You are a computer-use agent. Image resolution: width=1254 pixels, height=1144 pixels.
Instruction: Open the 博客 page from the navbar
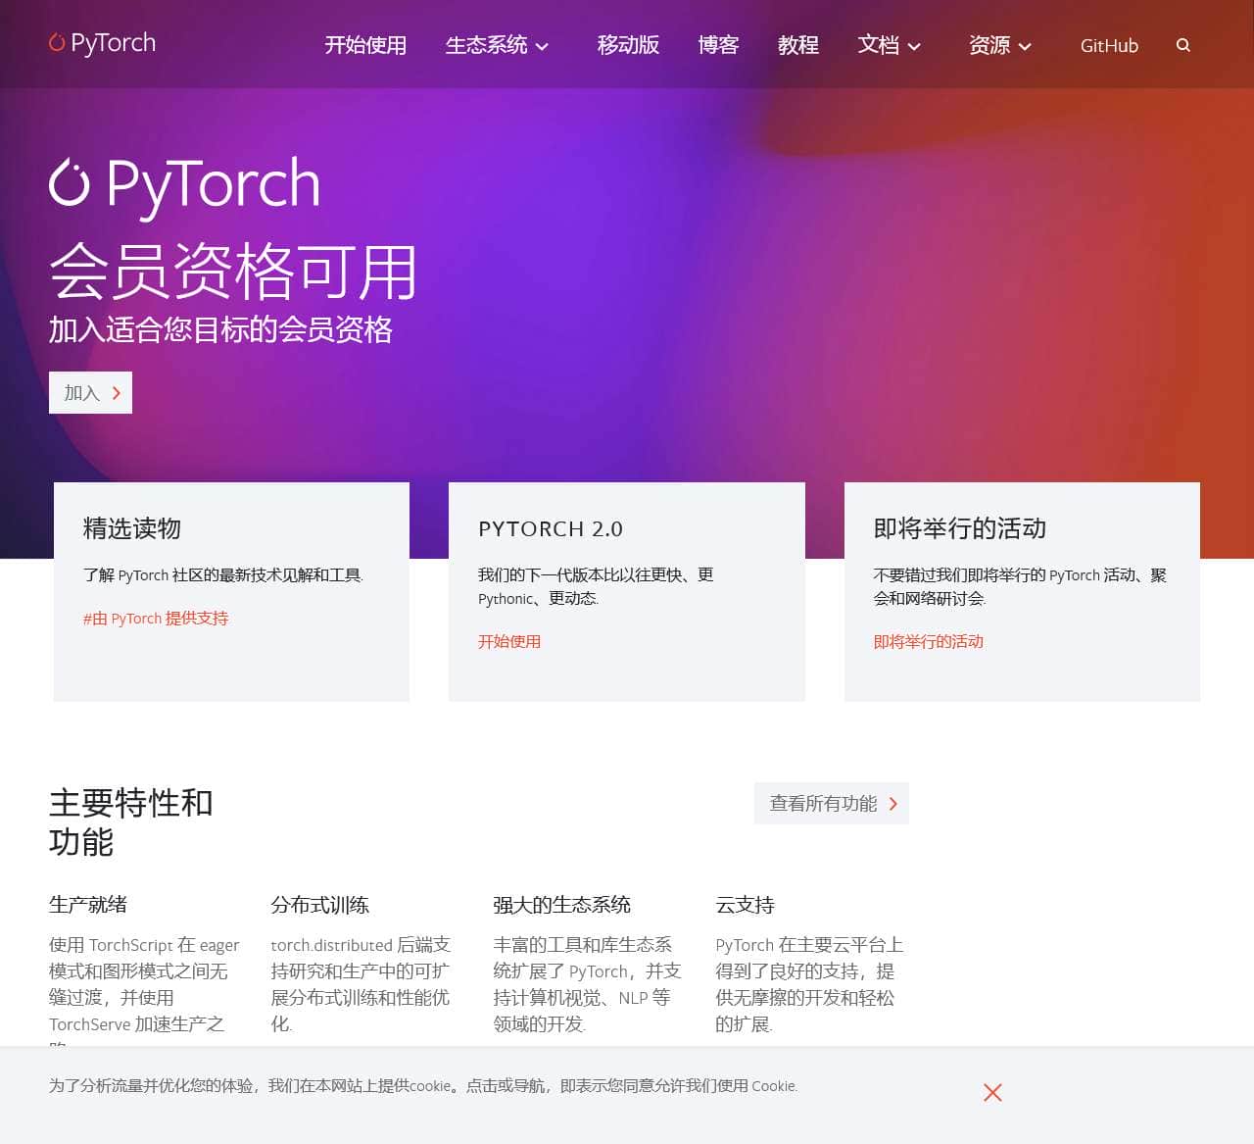(x=718, y=45)
